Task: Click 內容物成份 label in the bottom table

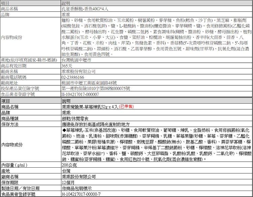Action: pyautogui.click(x=12, y=145)
